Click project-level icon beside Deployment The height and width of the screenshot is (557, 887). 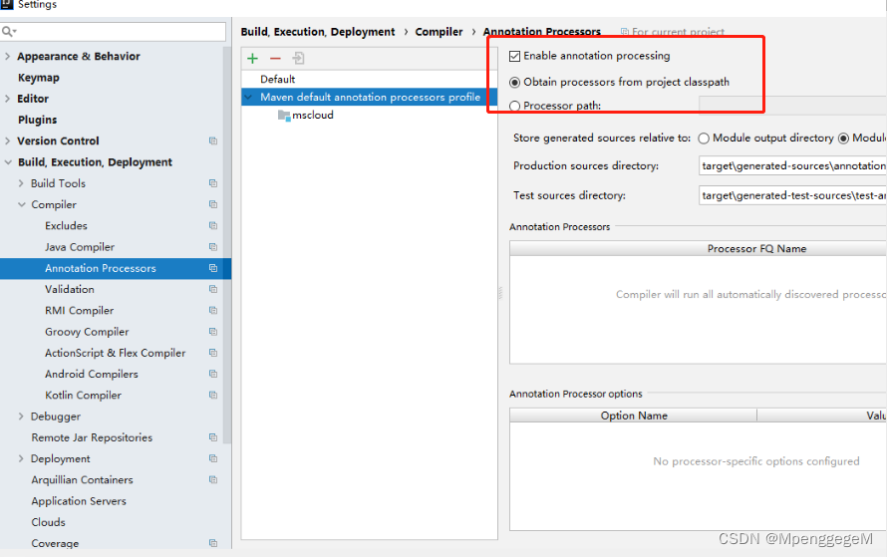(x=213, y=458)
